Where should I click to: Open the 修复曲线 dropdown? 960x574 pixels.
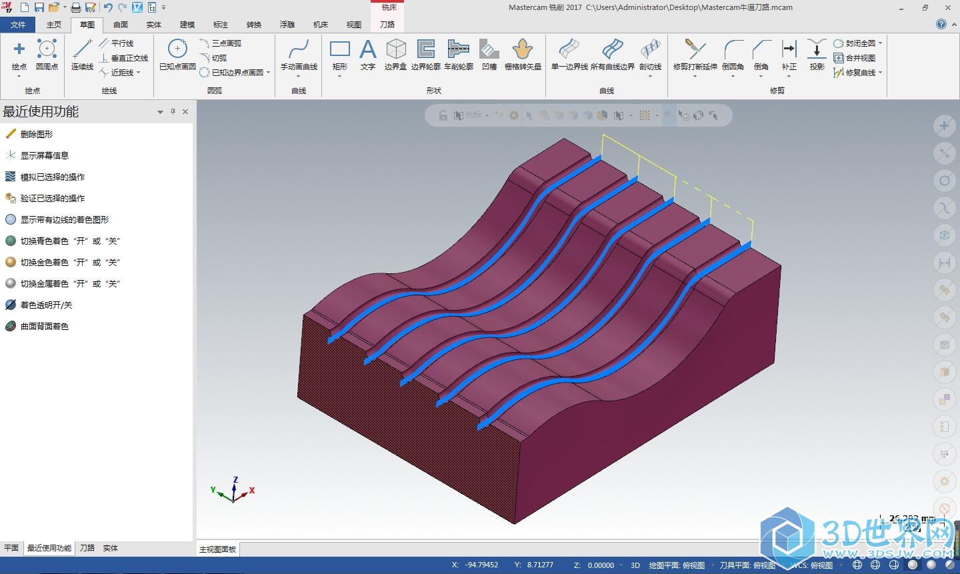pos(880,73)
